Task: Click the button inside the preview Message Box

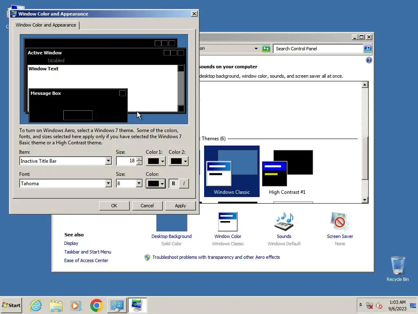Action: click(x=78, y=115)
